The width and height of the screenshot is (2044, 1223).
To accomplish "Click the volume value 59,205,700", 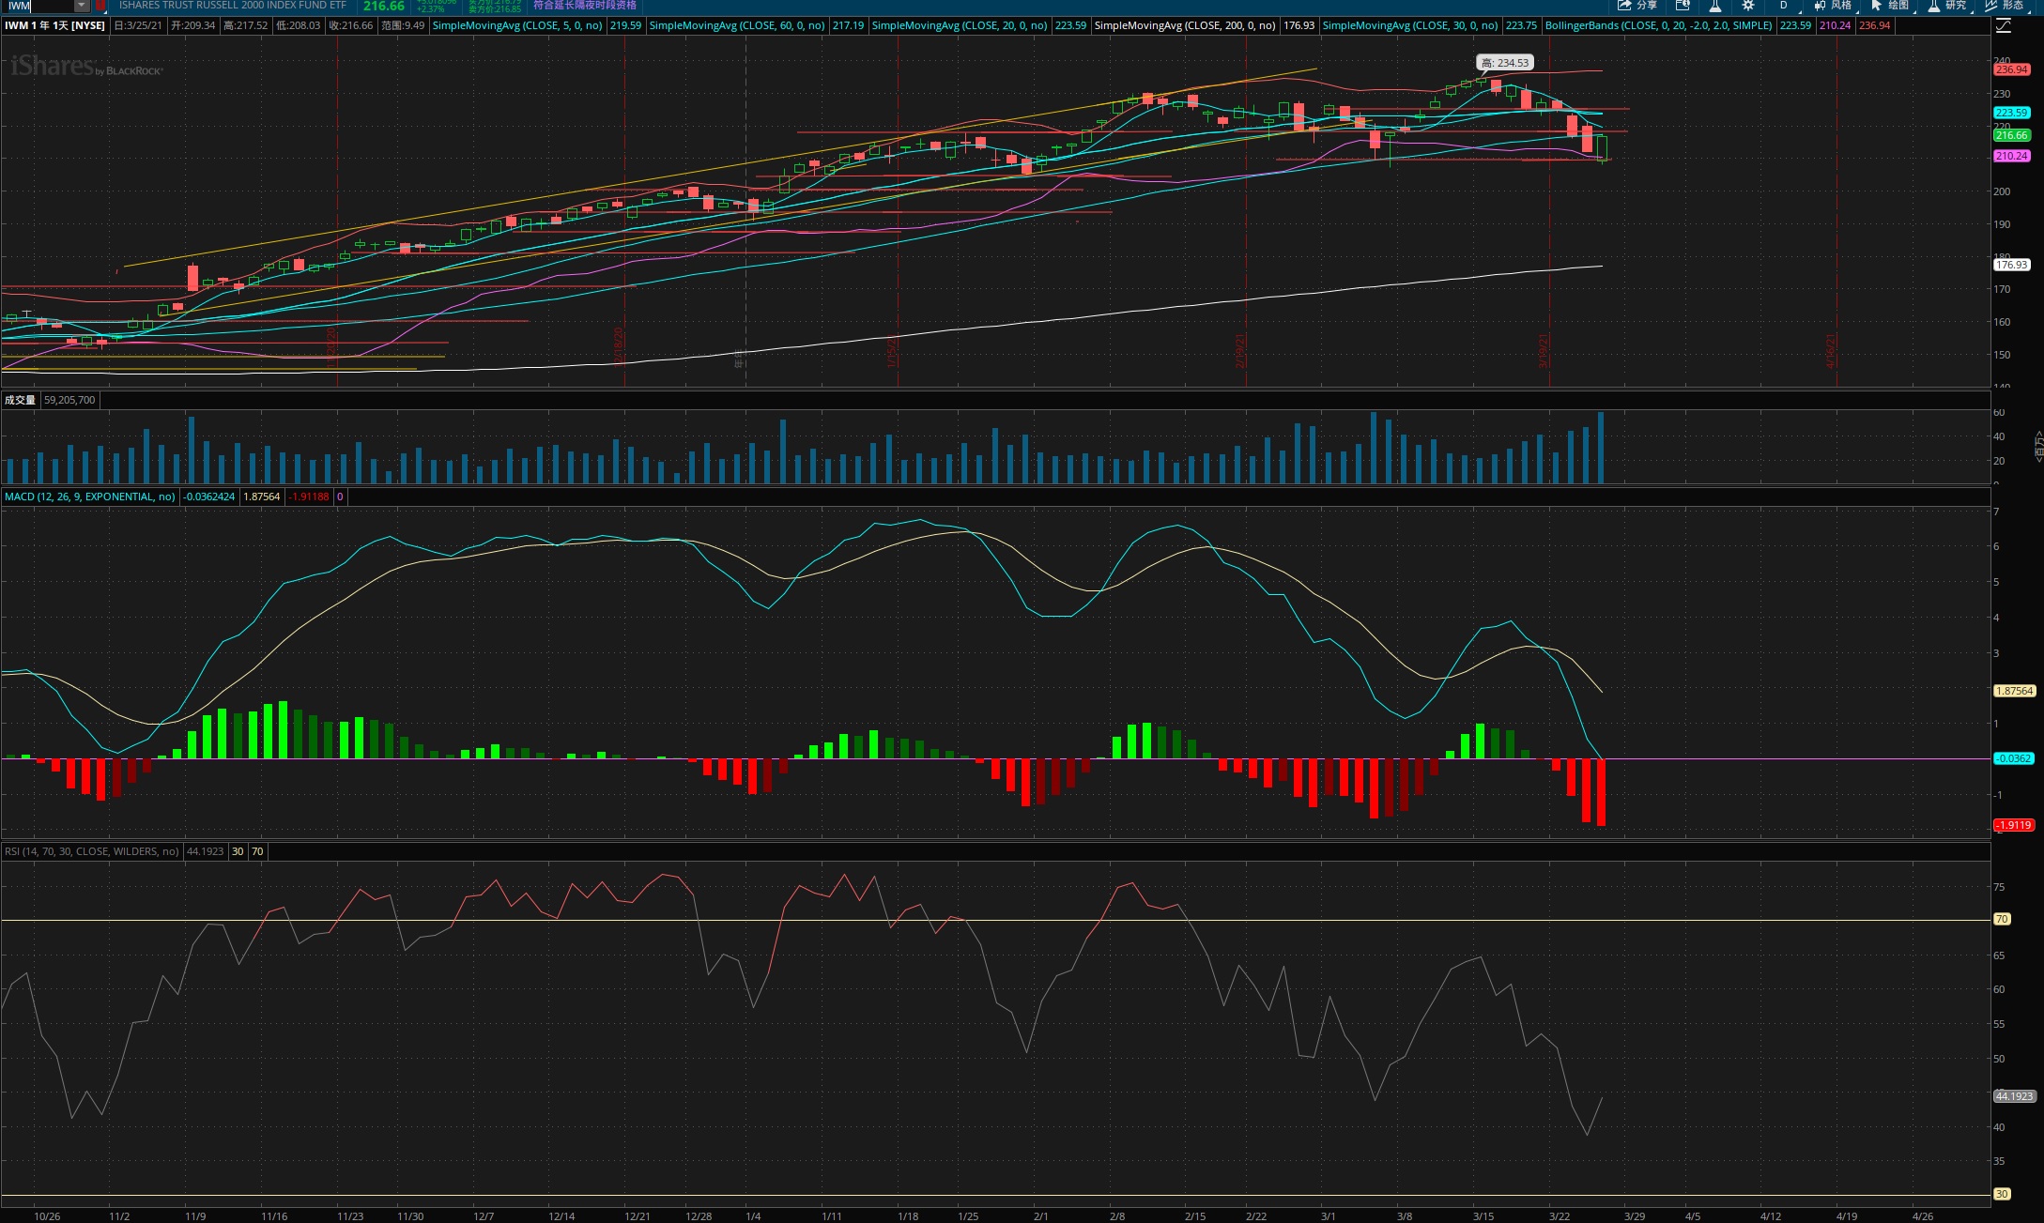I will (69, 400).
